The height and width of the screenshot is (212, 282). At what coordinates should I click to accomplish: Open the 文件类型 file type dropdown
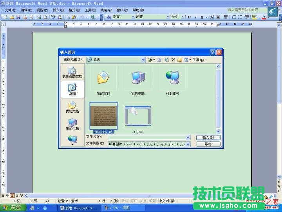[188, 144]
